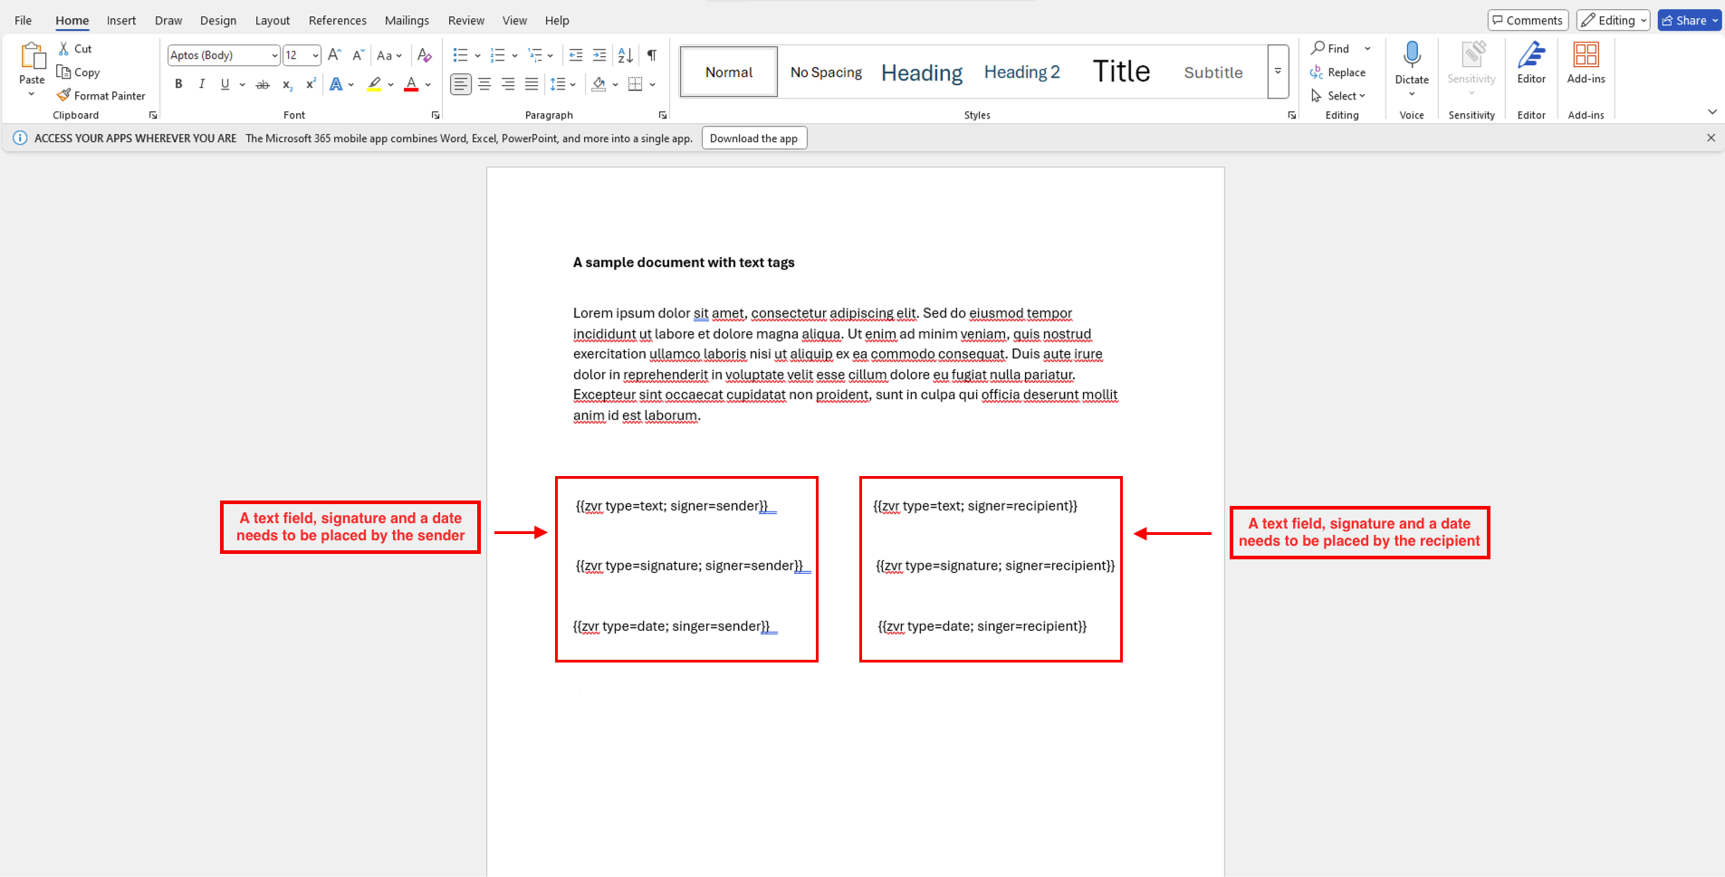
Task: Expand the Styles gallery more arrow
Action: [x=1278, y=71]
